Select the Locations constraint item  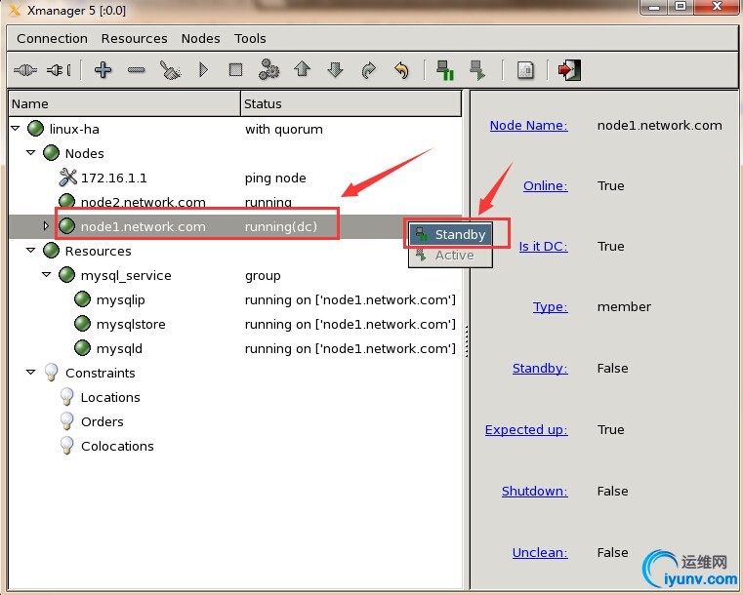point(110,397)
